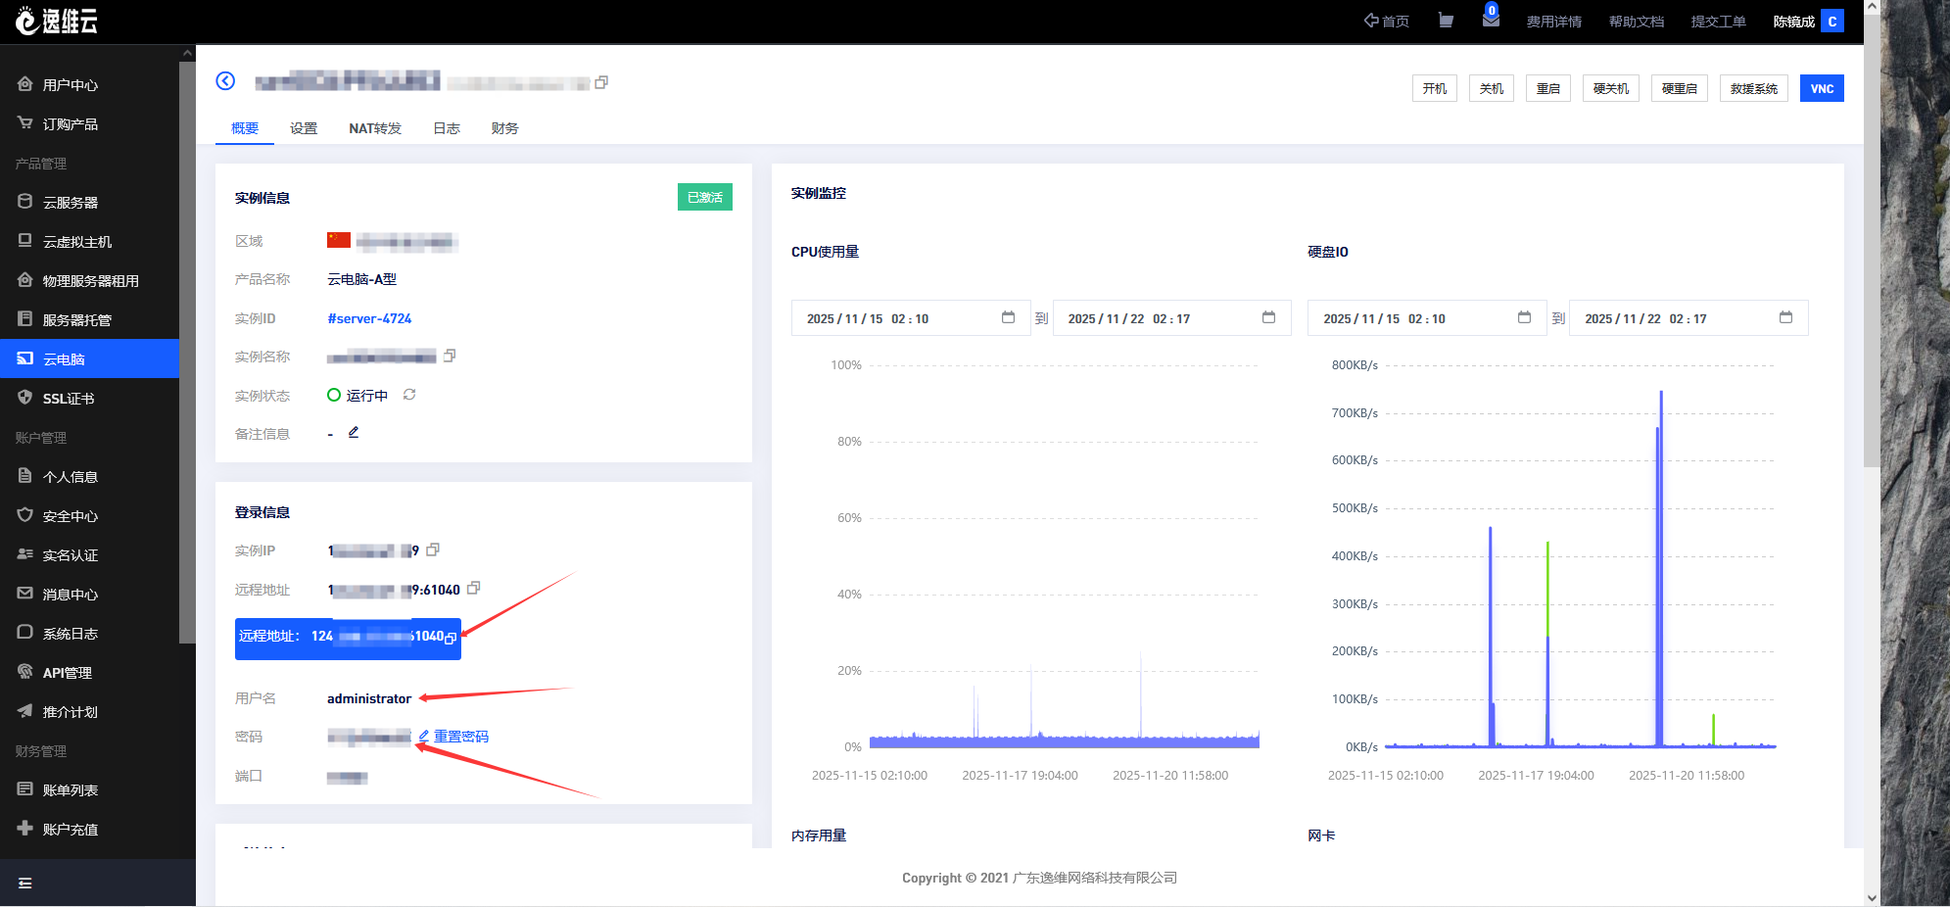Click the page's vertical scrollbar
The height and width of the screenshot is (907, 1950).
point(1872,235)
